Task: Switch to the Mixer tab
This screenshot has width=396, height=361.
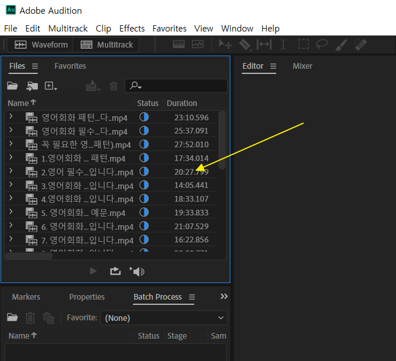Action: coord(303,66)
